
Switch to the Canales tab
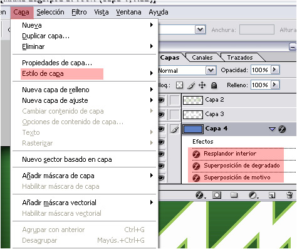202,58
